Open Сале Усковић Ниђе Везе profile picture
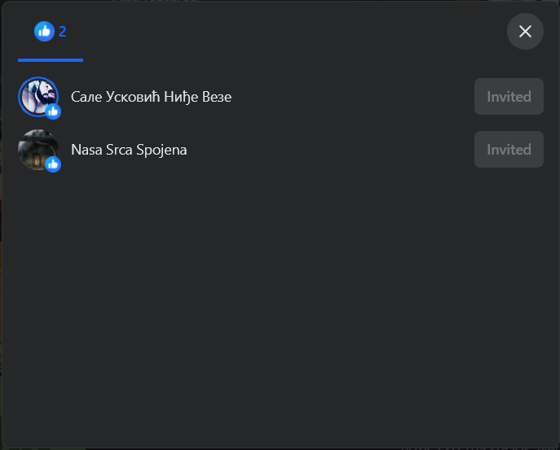The width and height of the screenshot is (560, 450). click(38, 97)
